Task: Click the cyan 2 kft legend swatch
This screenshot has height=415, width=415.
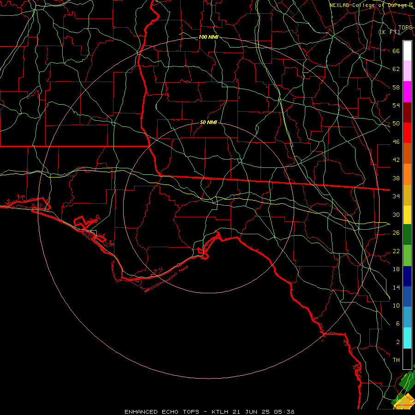Action: 407,338
